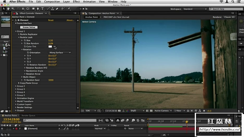
Task: Toggle Random Seed stopwatch
Action: (x=25, y=80)
